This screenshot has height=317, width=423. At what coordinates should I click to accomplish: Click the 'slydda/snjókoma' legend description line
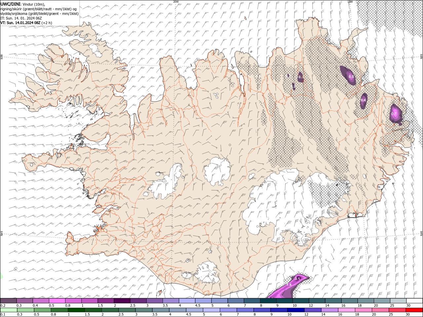[39, 14]
